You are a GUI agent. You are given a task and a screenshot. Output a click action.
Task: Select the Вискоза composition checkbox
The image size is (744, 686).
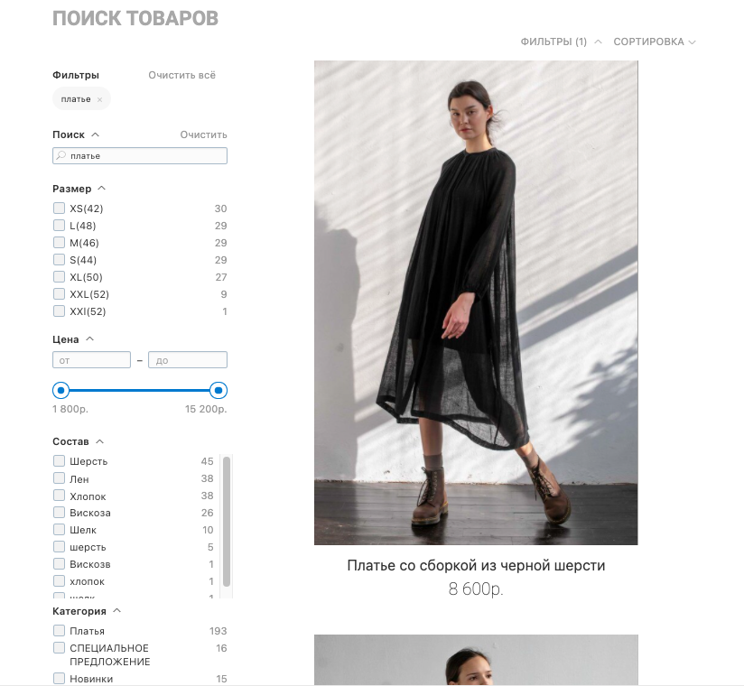click(x=59, y=513)
